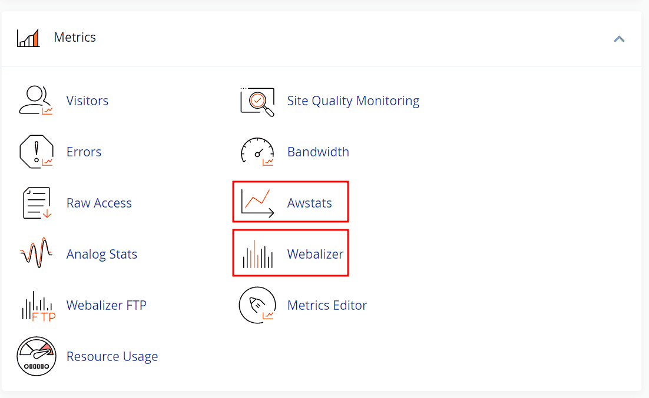Image resolution: width=649 pixels, height=398 pixels.
Task: Open the Awstats link
Action: pyautogui.click(x=310, y=202)
